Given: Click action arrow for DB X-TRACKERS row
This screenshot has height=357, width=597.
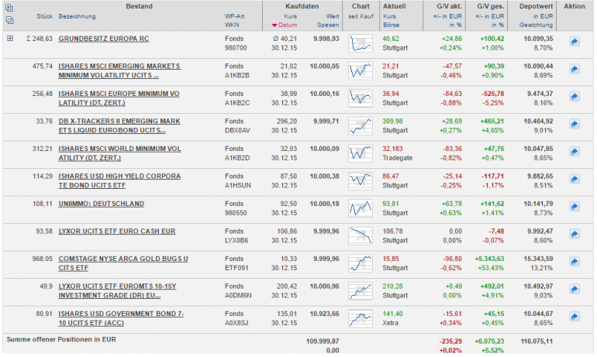Looking at the screenshot, I should [x=575, y=124].
